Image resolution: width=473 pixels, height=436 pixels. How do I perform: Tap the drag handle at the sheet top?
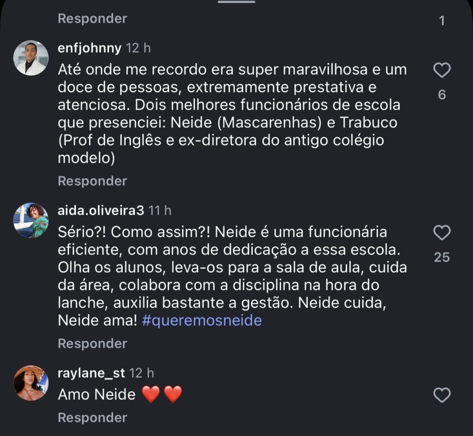[x=236, y=2]
